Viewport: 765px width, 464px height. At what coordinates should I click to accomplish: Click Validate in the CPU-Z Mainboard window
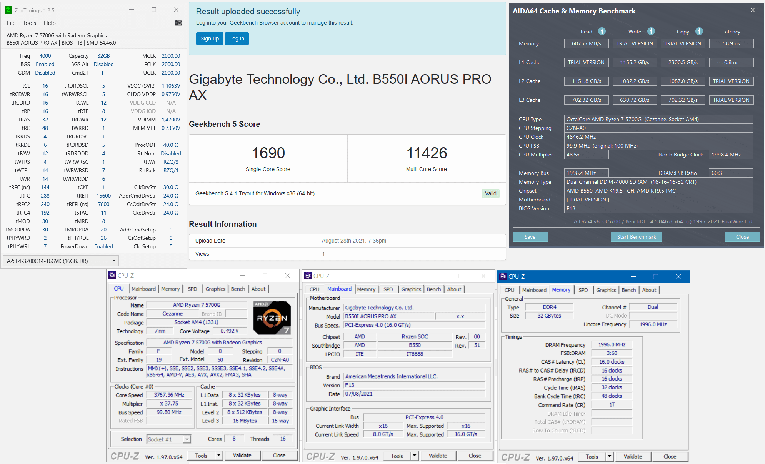pos(438,456)
